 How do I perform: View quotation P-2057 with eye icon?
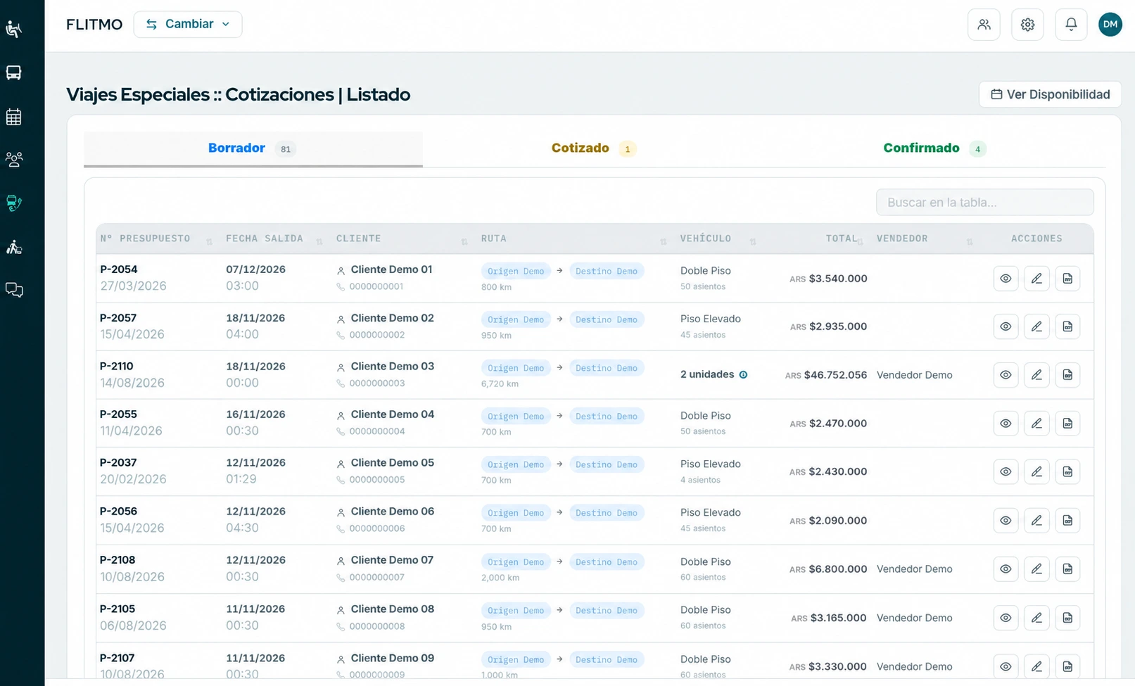1006,326
